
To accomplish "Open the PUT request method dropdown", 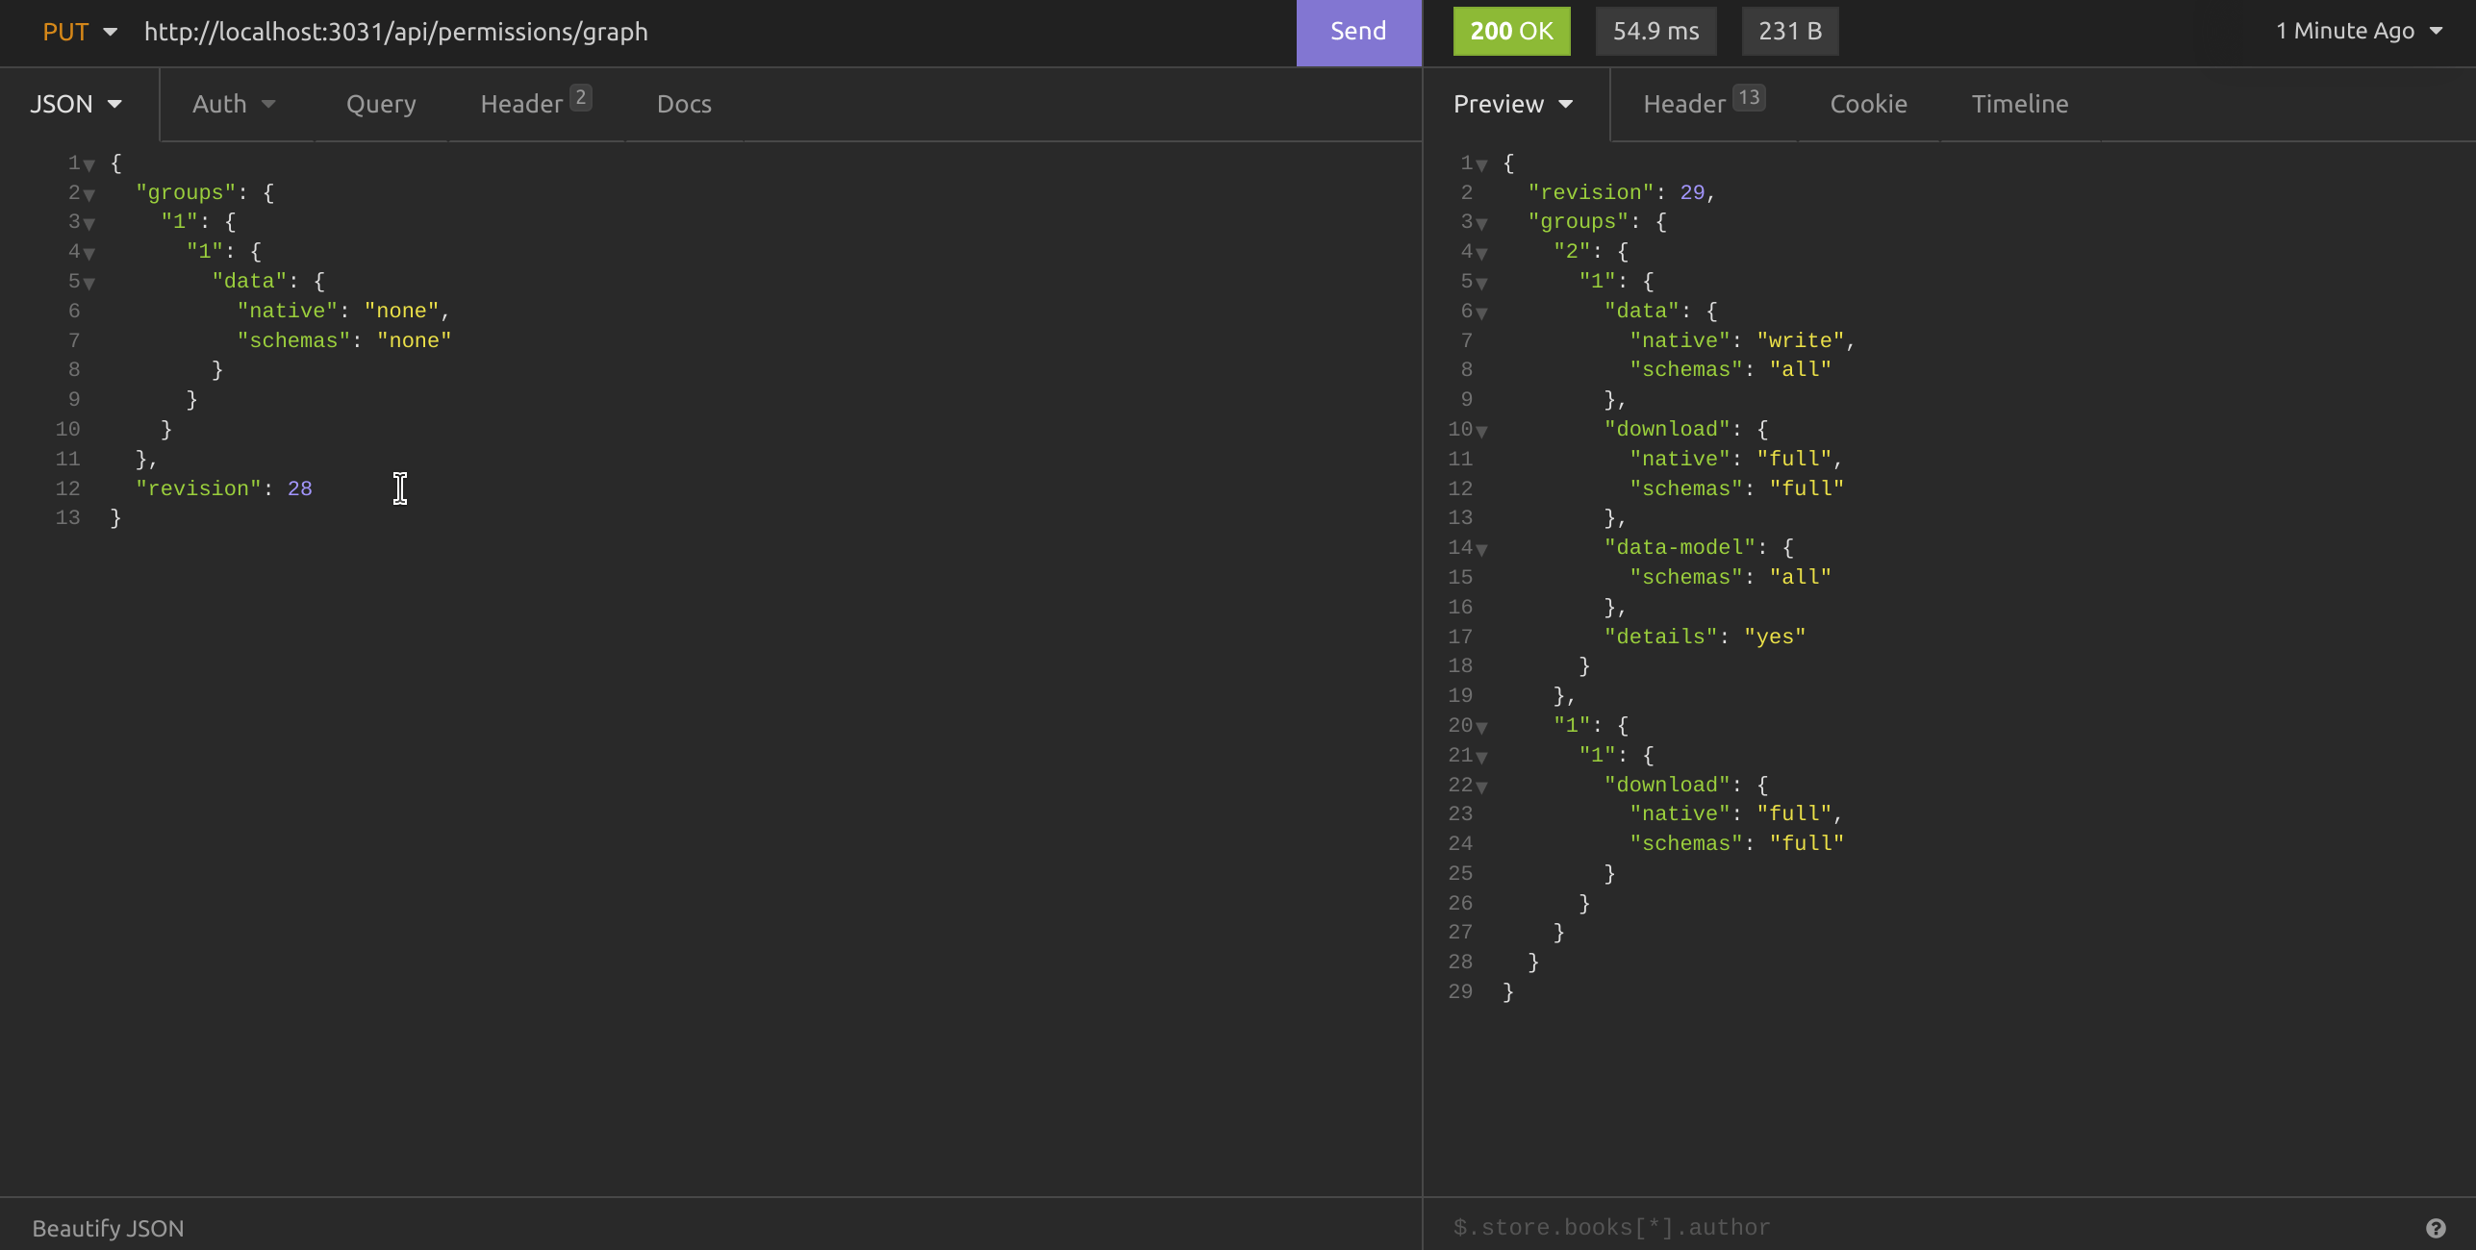I will point(81,31).
